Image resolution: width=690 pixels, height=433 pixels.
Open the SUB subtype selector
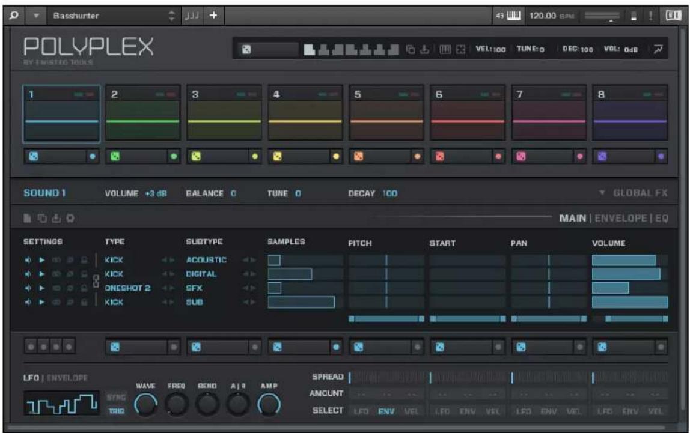(195, 303)
